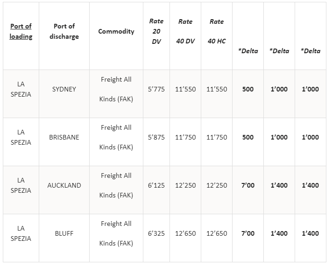Click the Commodity column header
The image size is (332, 267).
click(116, 31)
